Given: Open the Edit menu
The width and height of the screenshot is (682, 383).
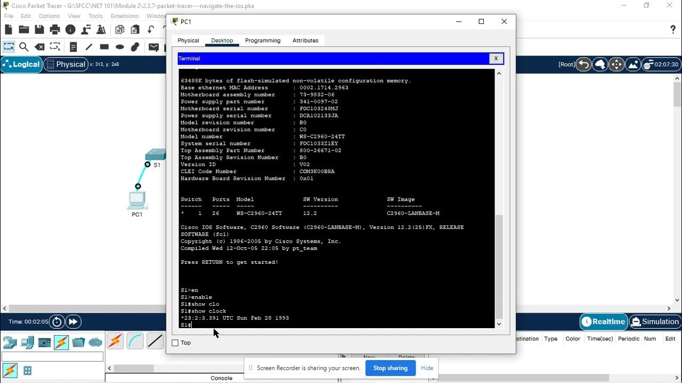Looking at the screenshot, I should (26, 16).
